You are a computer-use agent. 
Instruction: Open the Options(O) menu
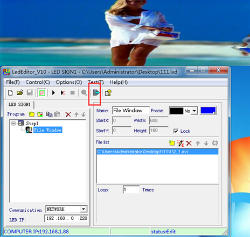69,82
